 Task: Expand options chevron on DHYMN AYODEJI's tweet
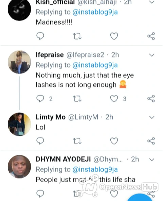pos(152,160)
